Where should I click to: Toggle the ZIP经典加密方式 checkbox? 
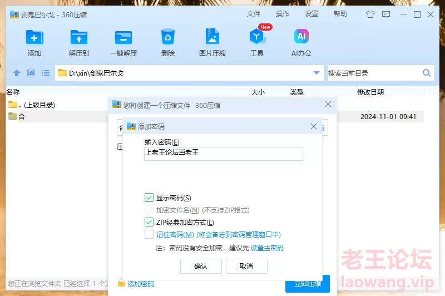(149, 223)
